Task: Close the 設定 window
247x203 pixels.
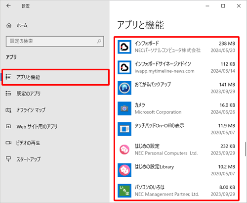Action: pyautogui.click(x=239, y=6)
